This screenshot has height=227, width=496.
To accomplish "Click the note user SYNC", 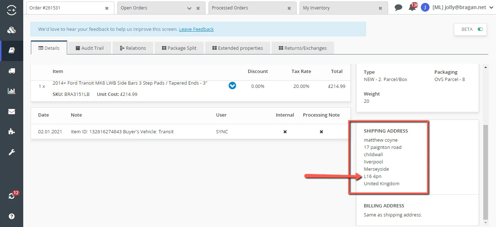I will click(222, 131).
